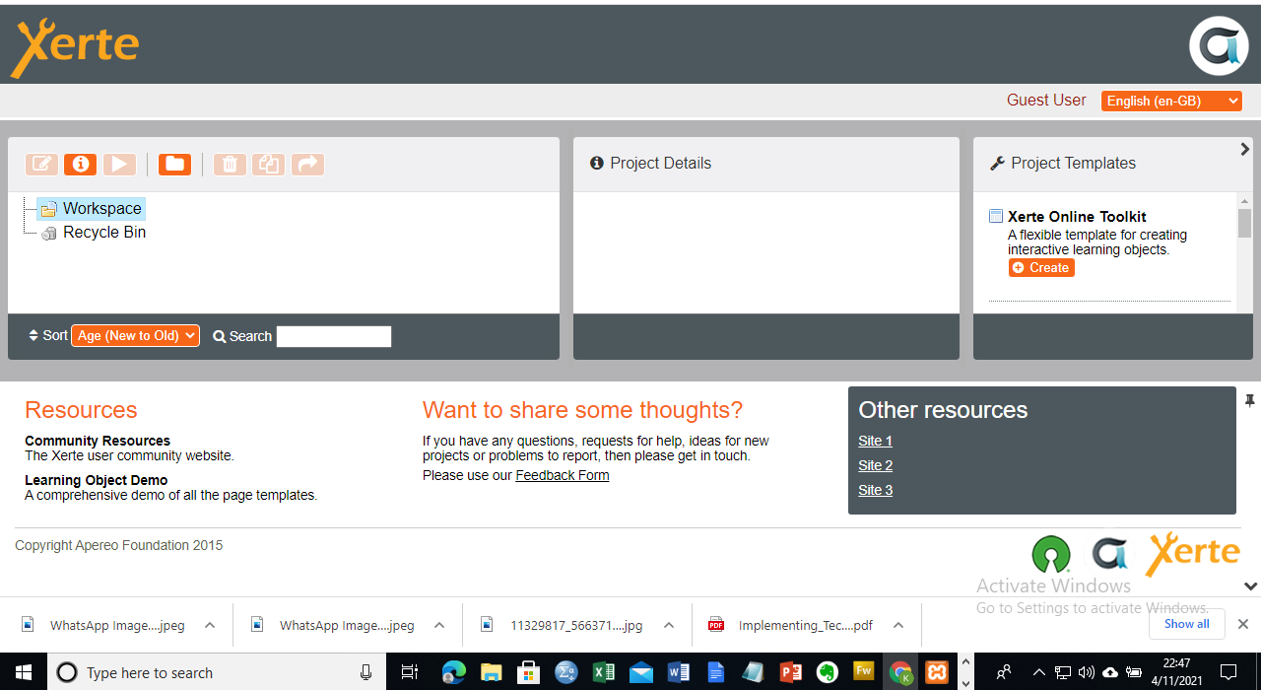
Task: Switch to Chrome on taskbar
Action: pos(900,672)
